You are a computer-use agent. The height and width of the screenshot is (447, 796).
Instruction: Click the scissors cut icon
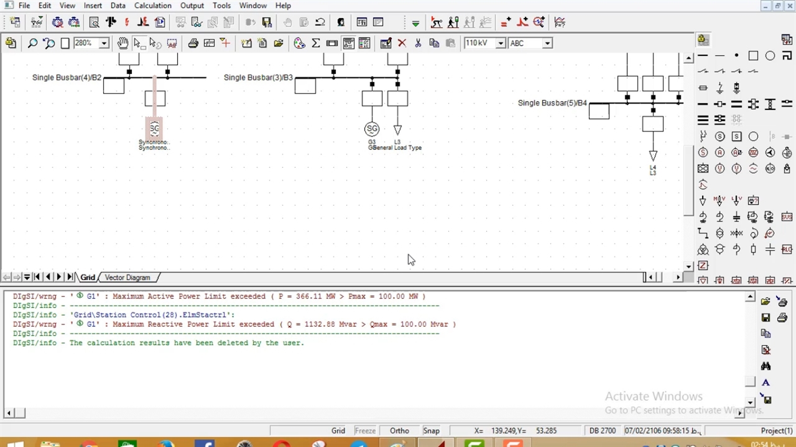[418, 43]
